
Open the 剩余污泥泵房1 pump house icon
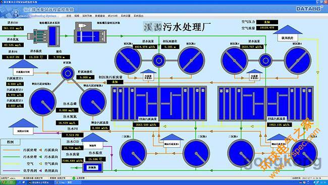pyautogui.click(x=172, y=141)
